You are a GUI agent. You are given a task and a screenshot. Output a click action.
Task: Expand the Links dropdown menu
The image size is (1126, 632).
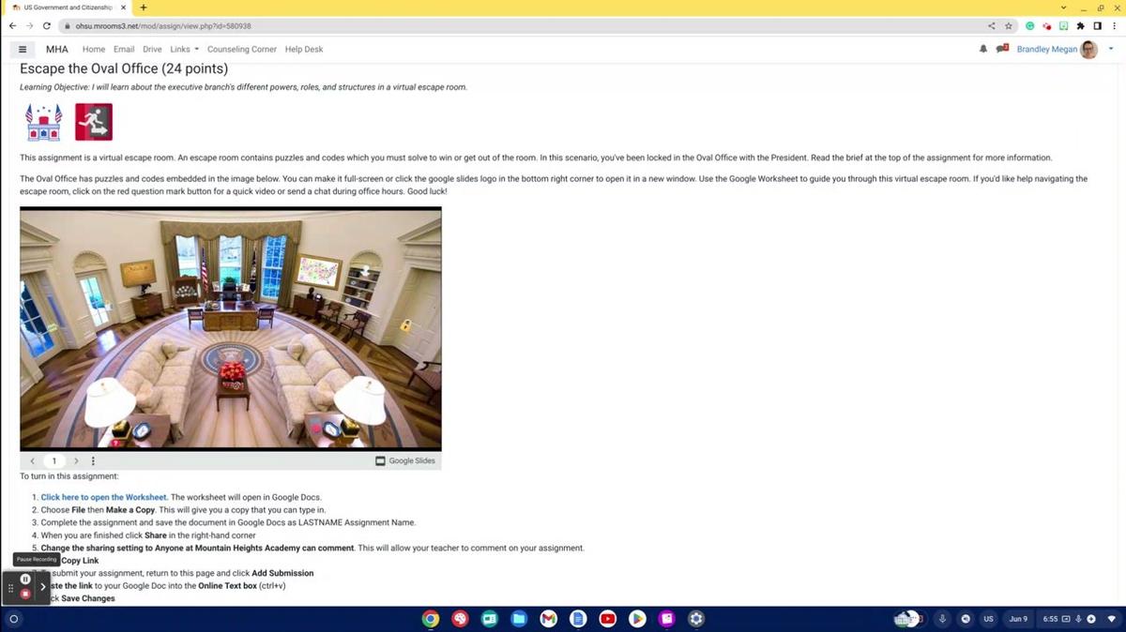pos(184,49)
